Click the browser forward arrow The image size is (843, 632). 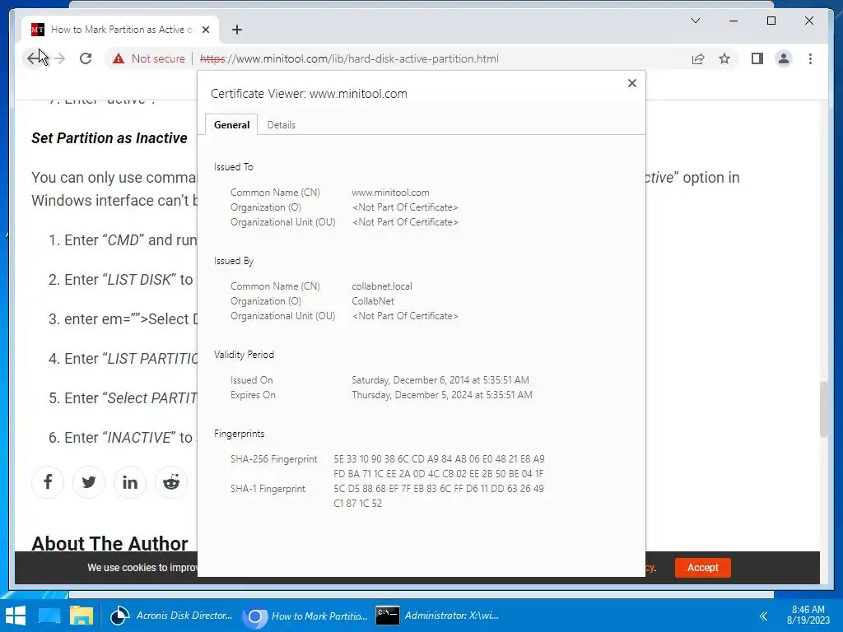[59, 58]
